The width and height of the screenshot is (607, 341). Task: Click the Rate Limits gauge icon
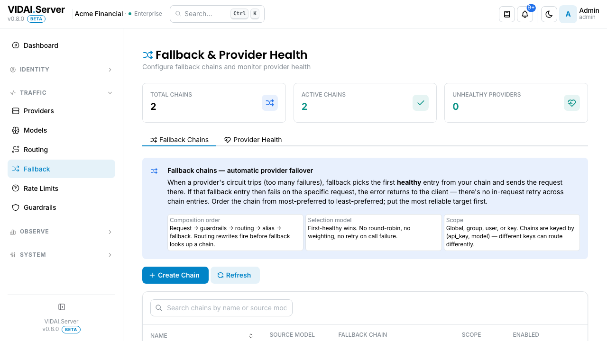coord(16,188)
